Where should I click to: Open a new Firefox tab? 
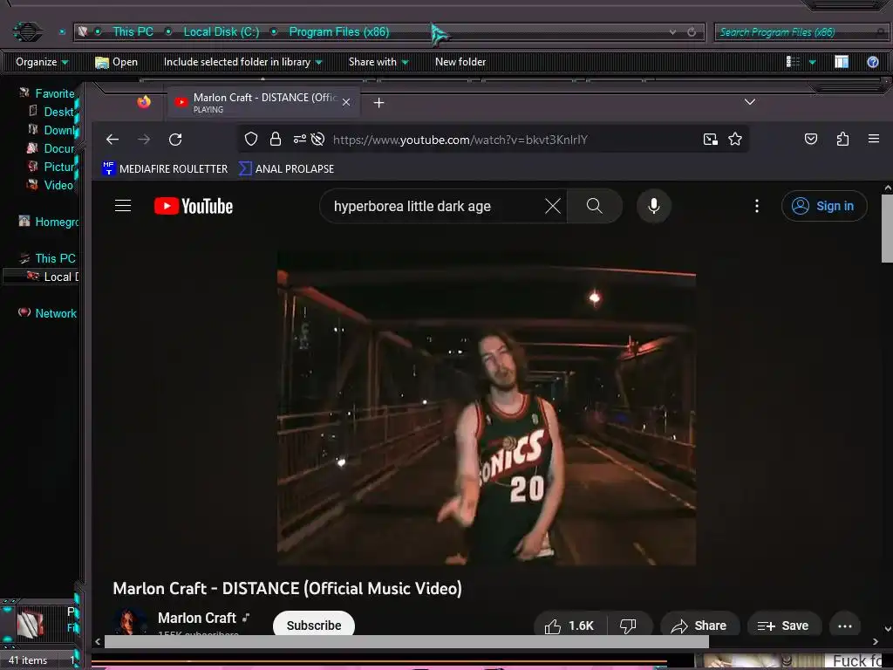(378, 103)
